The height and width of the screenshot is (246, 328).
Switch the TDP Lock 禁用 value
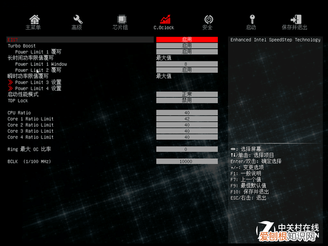pos(187,100)
